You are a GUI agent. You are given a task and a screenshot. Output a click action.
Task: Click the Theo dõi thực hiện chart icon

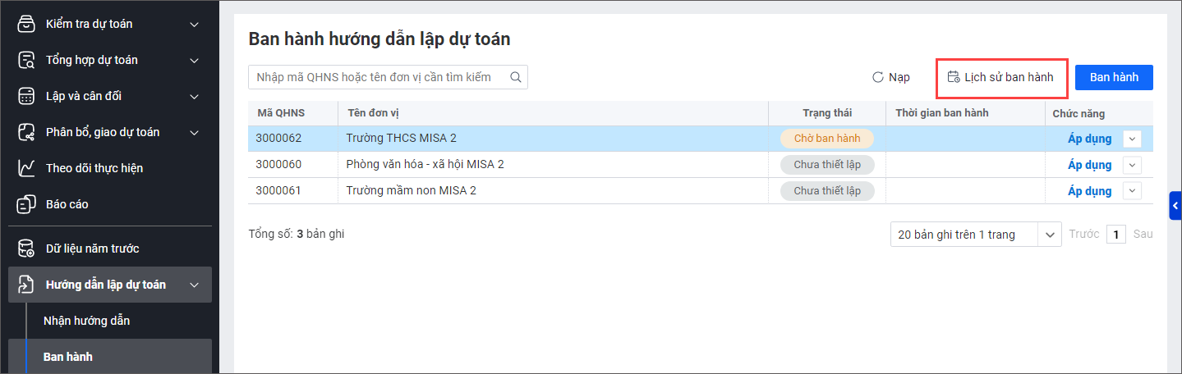click(26, 168)
